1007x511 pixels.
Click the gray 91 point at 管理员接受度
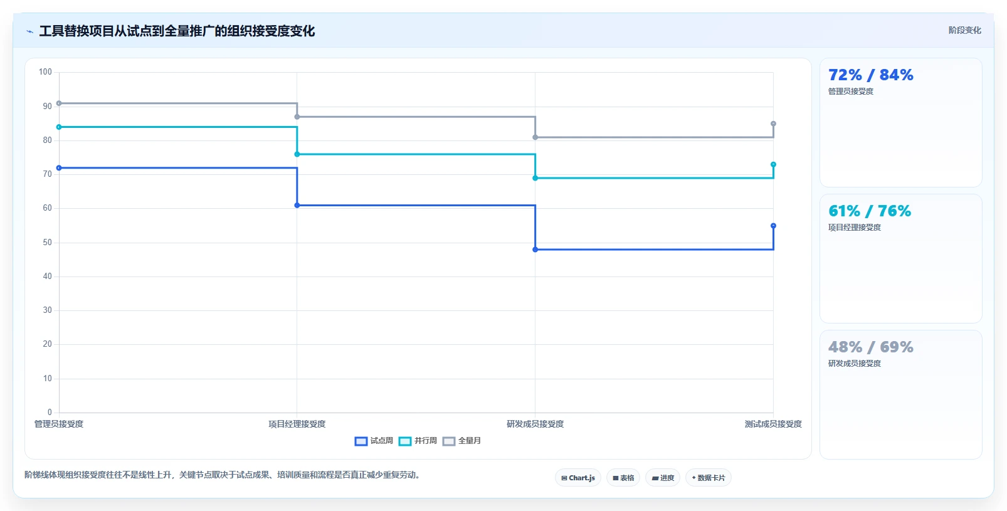click(59, 103)
